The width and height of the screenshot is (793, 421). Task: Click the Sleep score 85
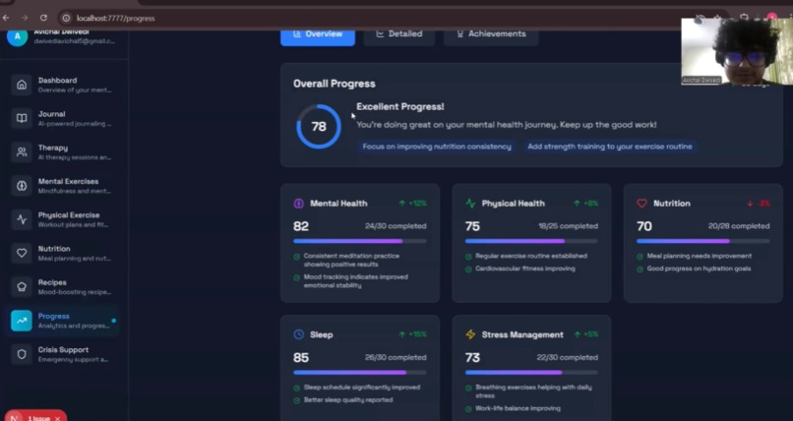tap(301, 357)
